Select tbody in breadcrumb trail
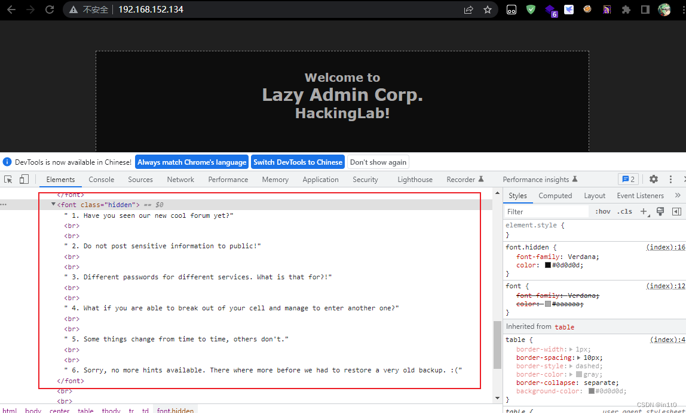 click(111, 411)
